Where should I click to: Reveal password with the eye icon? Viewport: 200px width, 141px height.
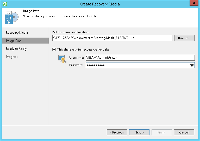click(x=192, y=65)
